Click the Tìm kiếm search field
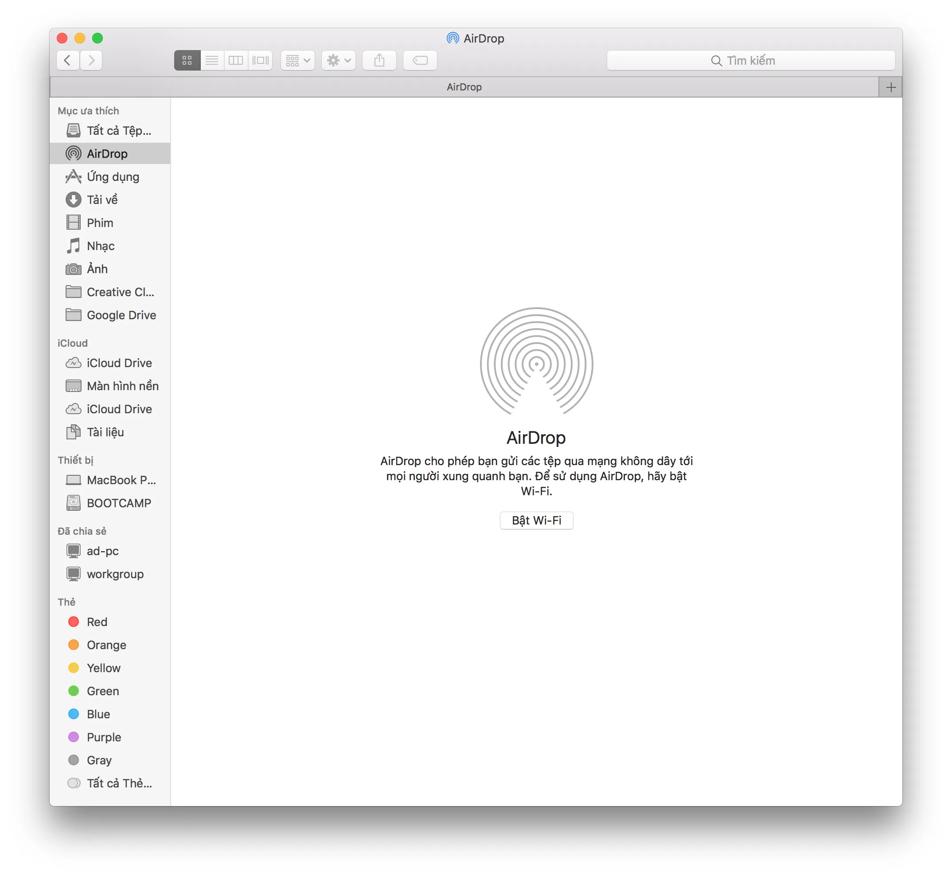 coord(750,60)
